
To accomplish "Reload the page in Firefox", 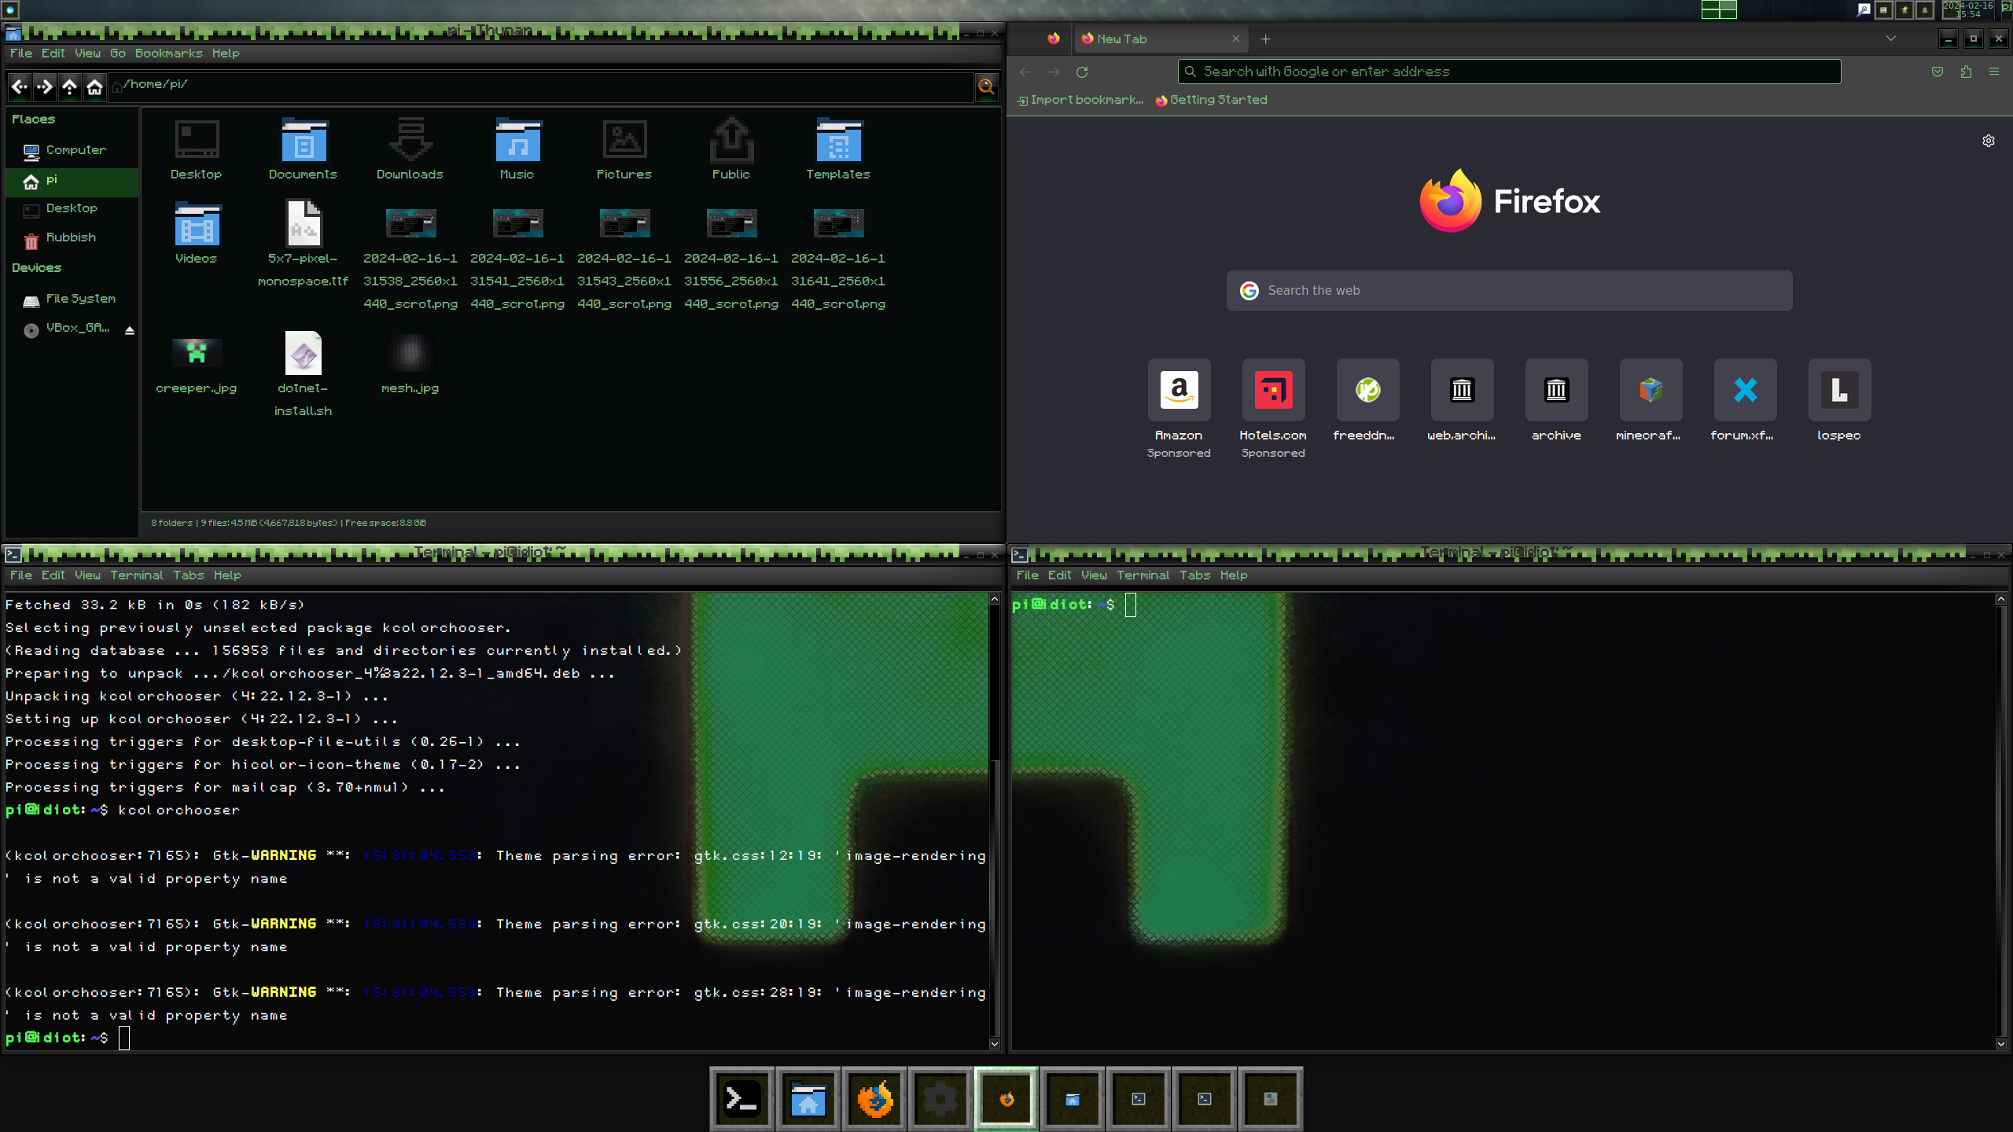I will click(1083, 72).
